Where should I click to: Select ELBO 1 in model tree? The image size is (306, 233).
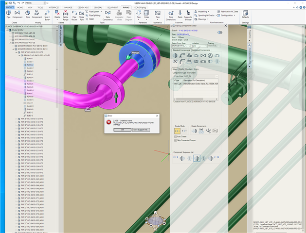point(29,74)
